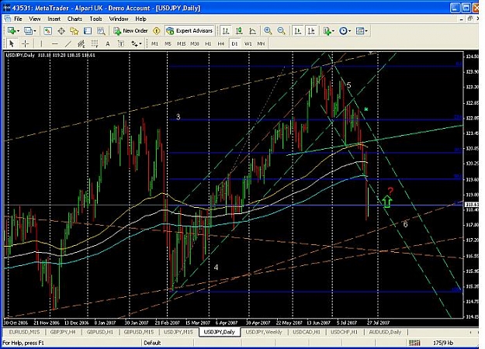Select the Text 'A' tool
This screenshot has height=349, width=485.
[108, 43]
